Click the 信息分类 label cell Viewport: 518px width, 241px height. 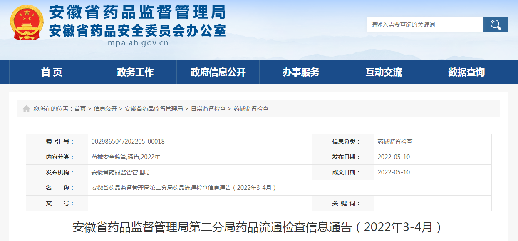click(x=343, y=142)
